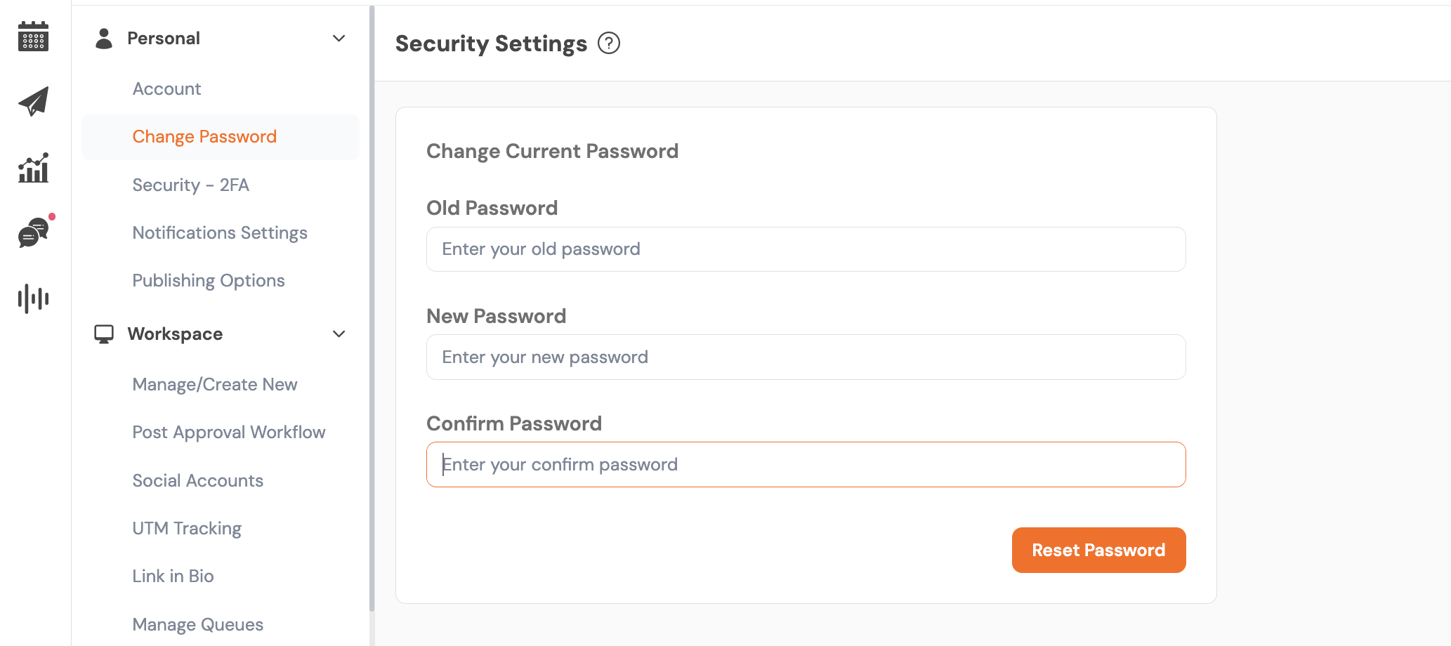The image size is (1451, 646).
Task: Click the audio waveform sidebar icon
Action: [x=33, y=298]
